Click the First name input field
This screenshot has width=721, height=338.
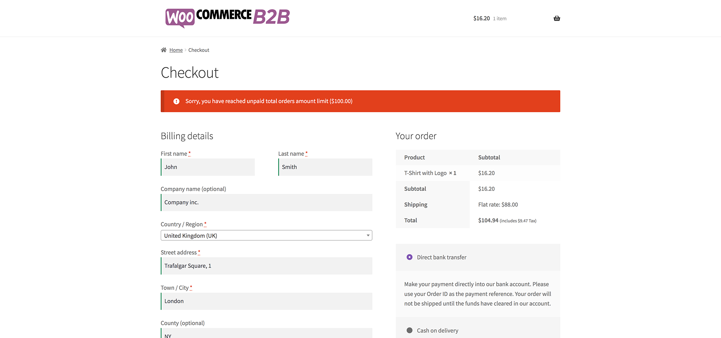(208, 167)
